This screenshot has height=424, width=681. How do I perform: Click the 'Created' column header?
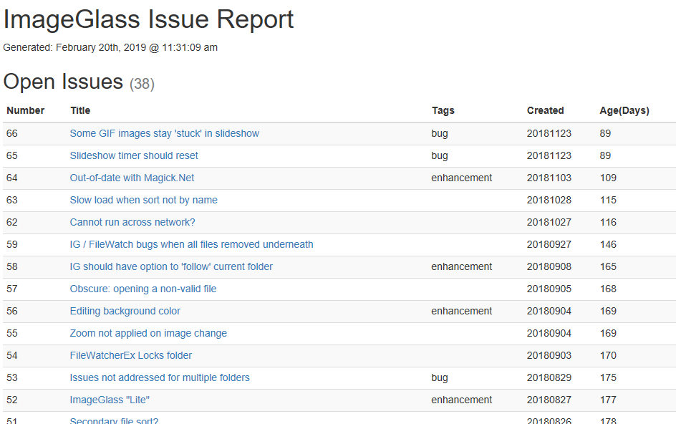tap(546, 110)
